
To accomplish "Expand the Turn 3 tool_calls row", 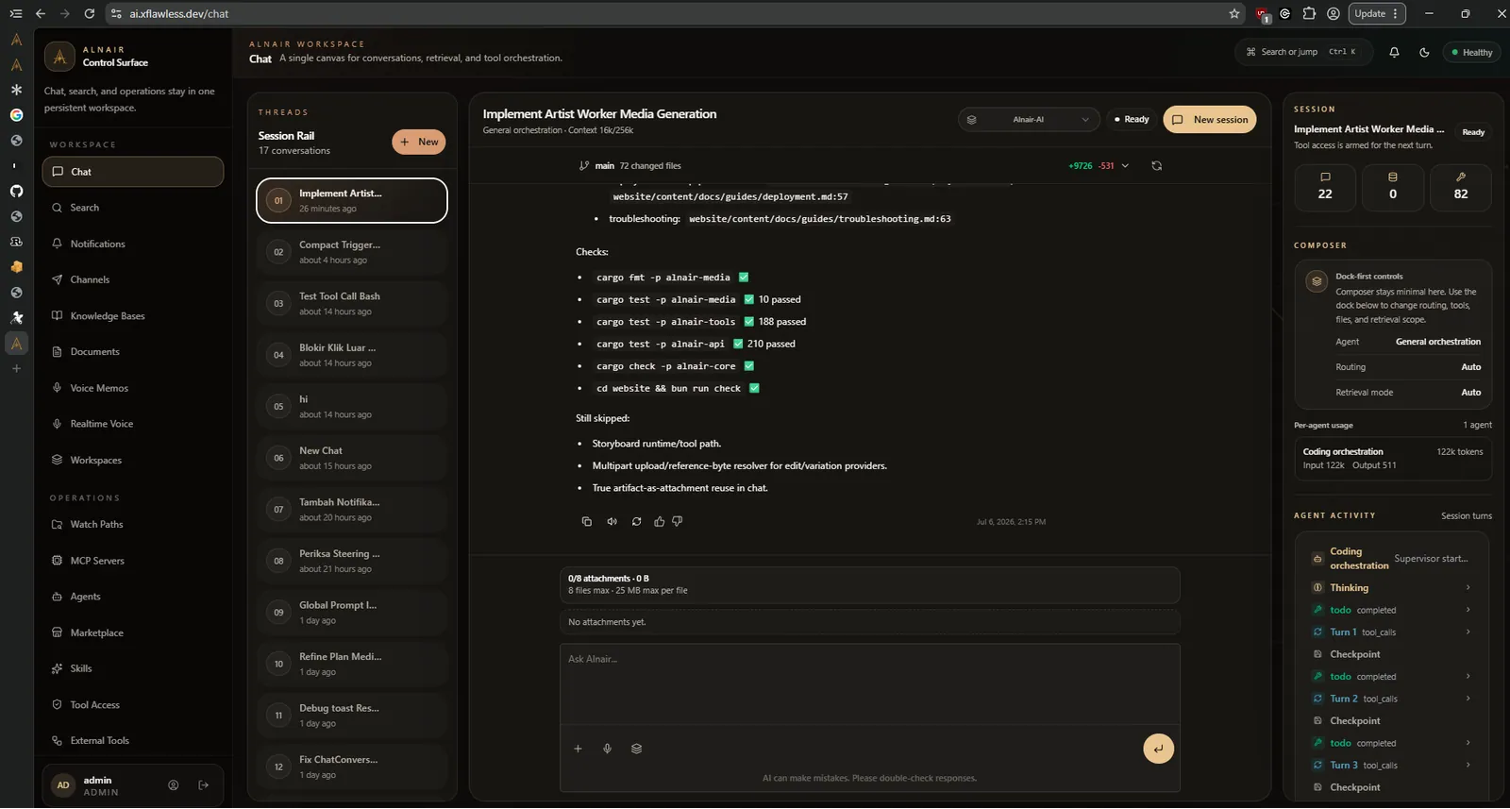I will point(1392,765).
